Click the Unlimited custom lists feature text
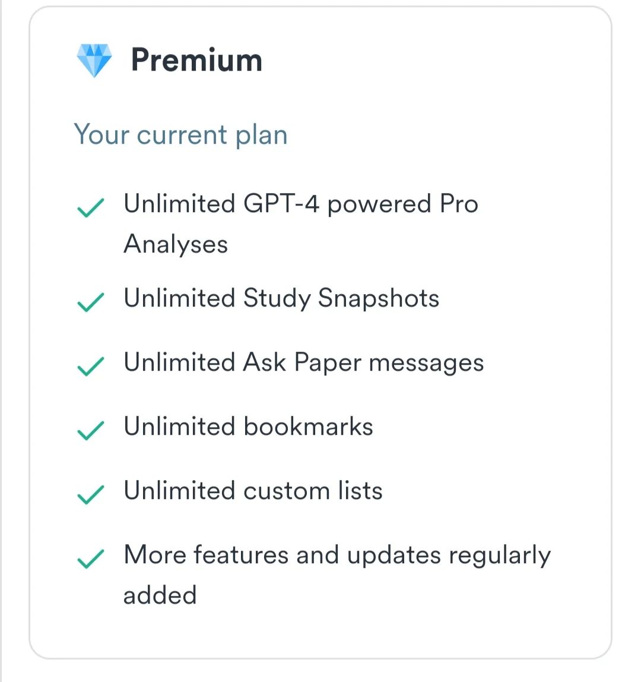This screenshot has width=641, height=682. [x=253, y=491]
